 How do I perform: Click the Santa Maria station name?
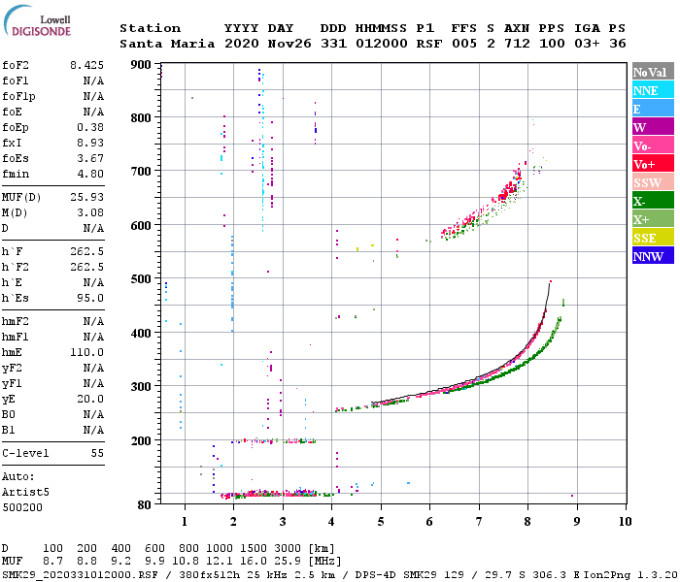167,44
